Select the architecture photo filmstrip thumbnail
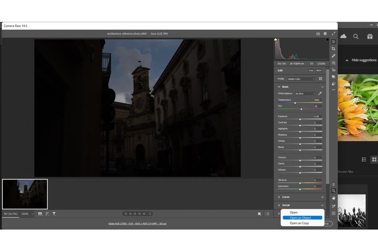This screenshot has width=378, height=252. (x=25, y=194)
